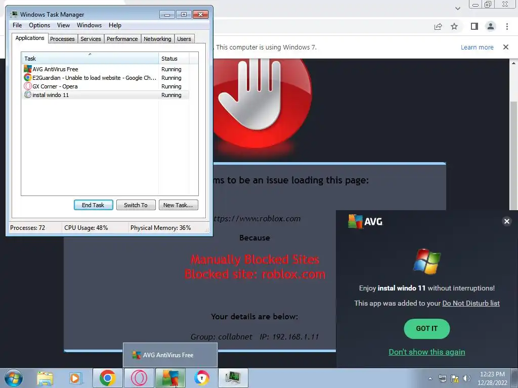518x388 pixels.
Task: Click Learn more in Chrome info bar
Action: click(x=477, y=47)
